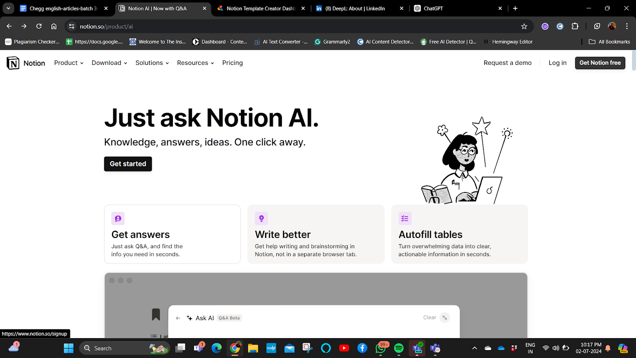Switch to the ChatGPT tab
Screen dimensions: 636x358
[x=458, y=8]
